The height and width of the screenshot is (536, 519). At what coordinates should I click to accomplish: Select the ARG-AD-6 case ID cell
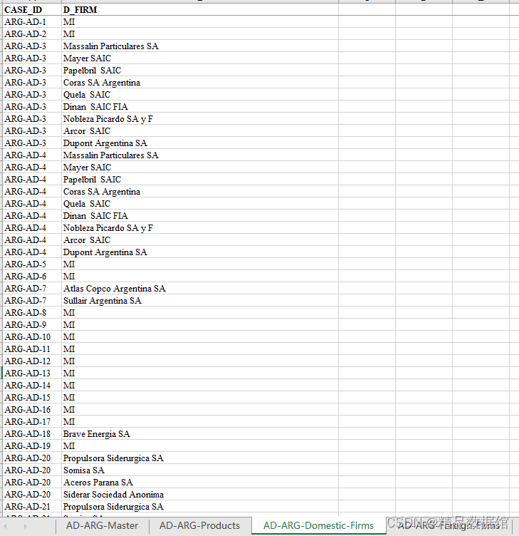click(32, 277)
